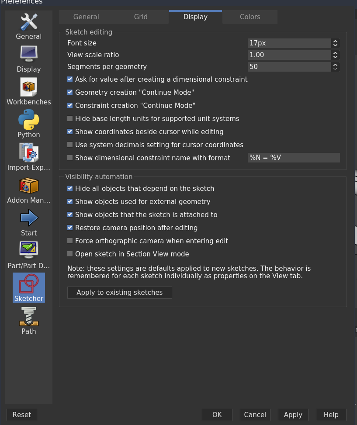Decrease View scale ratio with the stepper
The height and width of the screenshot is (425, 357).
pyautogui.click(x=335, y=57)
